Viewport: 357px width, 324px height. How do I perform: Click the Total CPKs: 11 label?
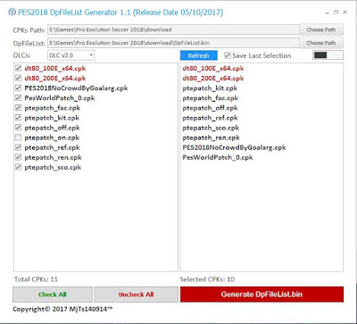coord(36,279)
